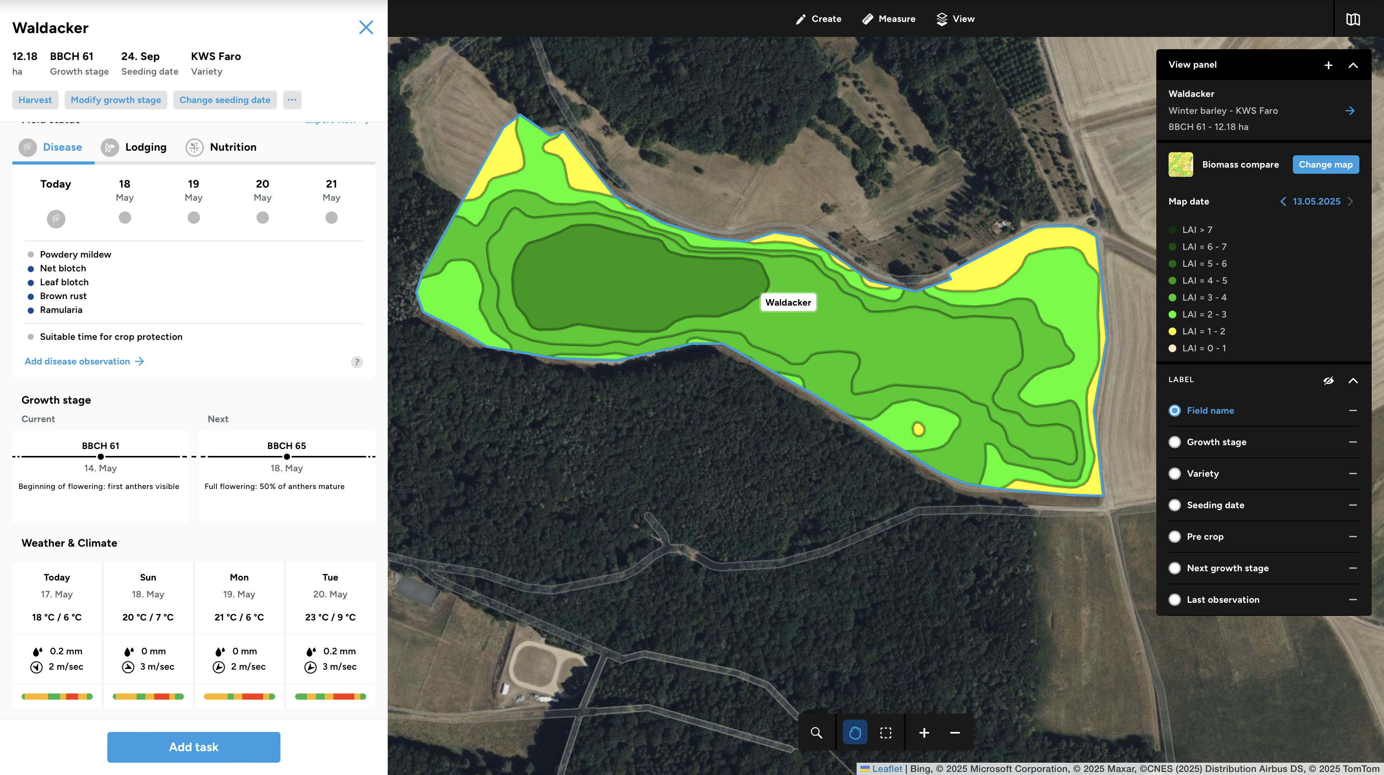Select the Next growth stage label option

[1174, 568]
